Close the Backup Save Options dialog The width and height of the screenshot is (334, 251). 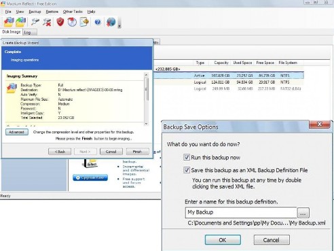point(320,124)
